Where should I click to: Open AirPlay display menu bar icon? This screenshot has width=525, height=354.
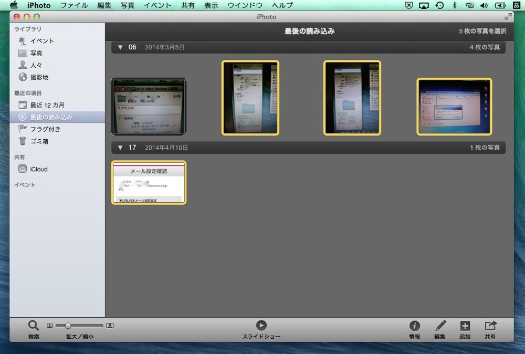coord(424,5)
